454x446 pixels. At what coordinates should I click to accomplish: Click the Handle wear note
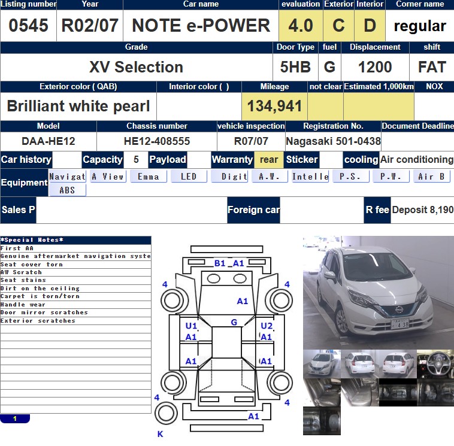[x=75, y=305]
